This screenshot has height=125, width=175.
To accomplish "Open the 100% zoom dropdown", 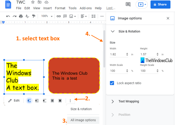I will 47,16.
